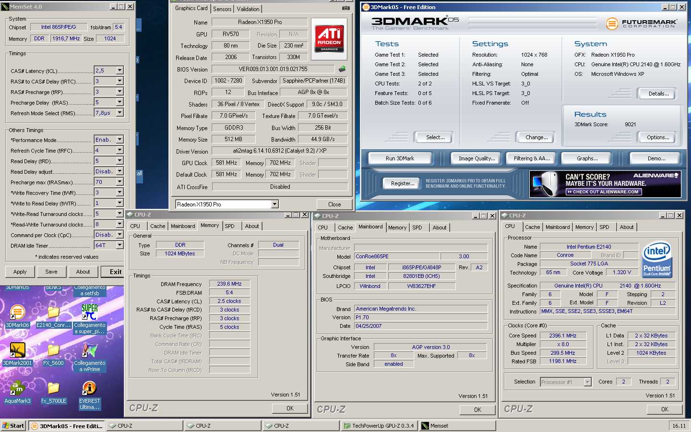The width and height of the screenshot is (691, 432).
Task: Click the ATI Radeon logo in GPU-Z
Action: click(329, 38)
